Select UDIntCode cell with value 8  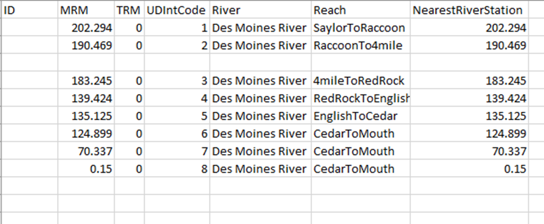click(177, 169)
